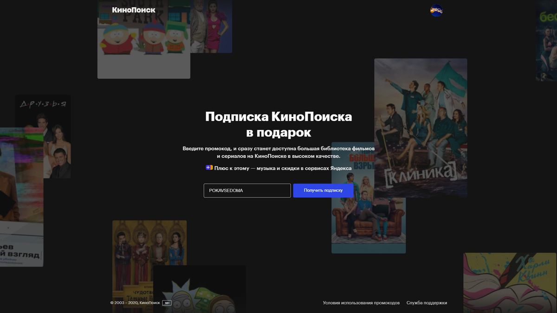Open the user profile avatar
Image resolution: width=557 pixels, height=313 pixels.
[x=436, y=10]
